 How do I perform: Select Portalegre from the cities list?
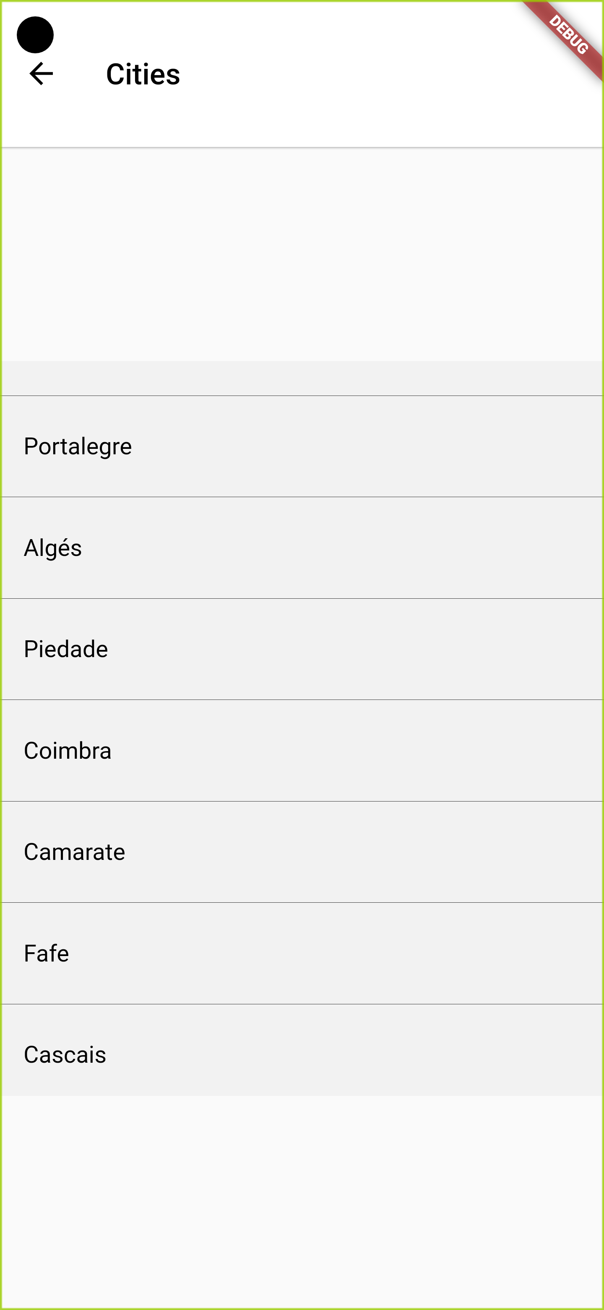pos(302,446)
